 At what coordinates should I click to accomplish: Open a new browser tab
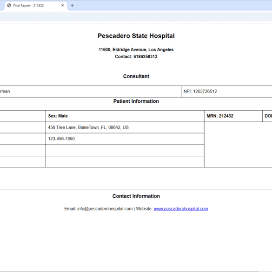(72, 6)
